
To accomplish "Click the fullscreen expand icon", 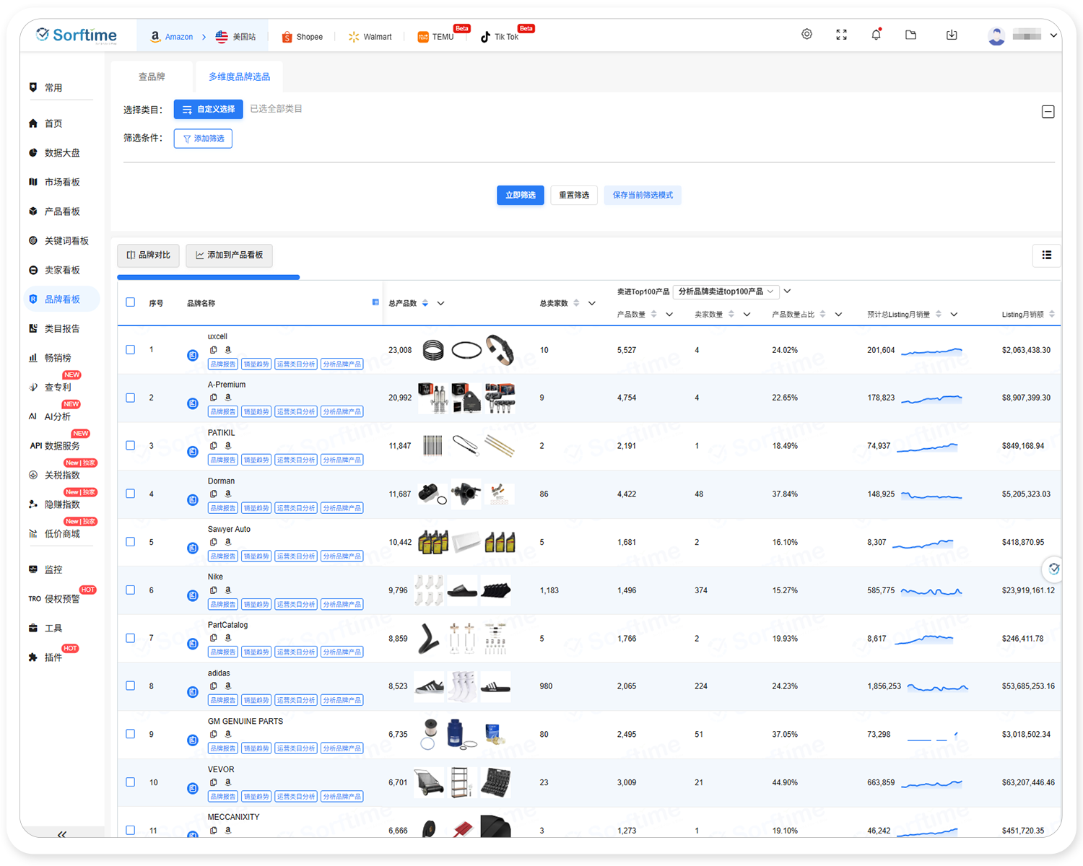I will click(x=841, y=35).
